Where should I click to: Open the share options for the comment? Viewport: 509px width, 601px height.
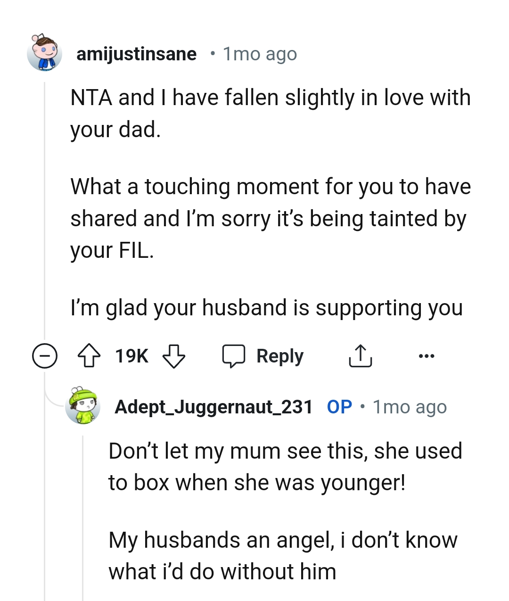coord(361,356)
